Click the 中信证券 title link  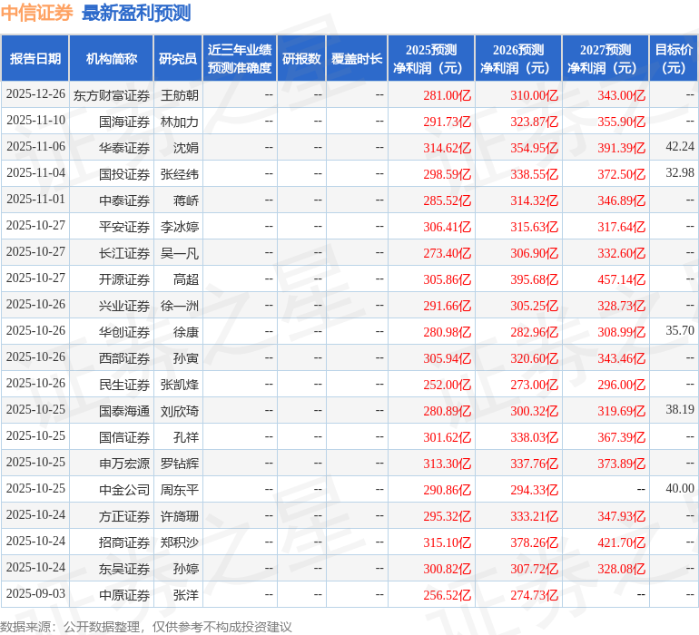[x=36, y=13]
